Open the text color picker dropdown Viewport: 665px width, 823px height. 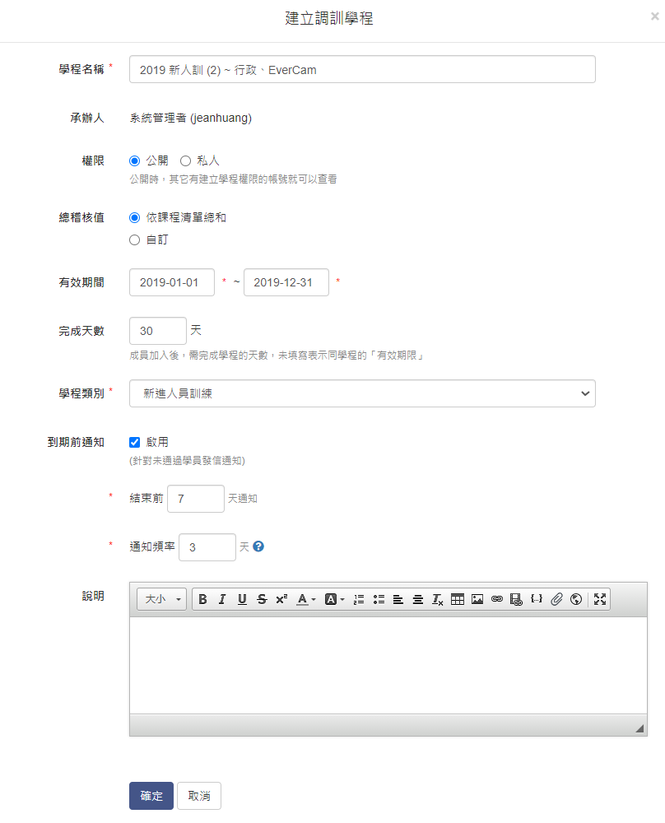click(306, 599)
